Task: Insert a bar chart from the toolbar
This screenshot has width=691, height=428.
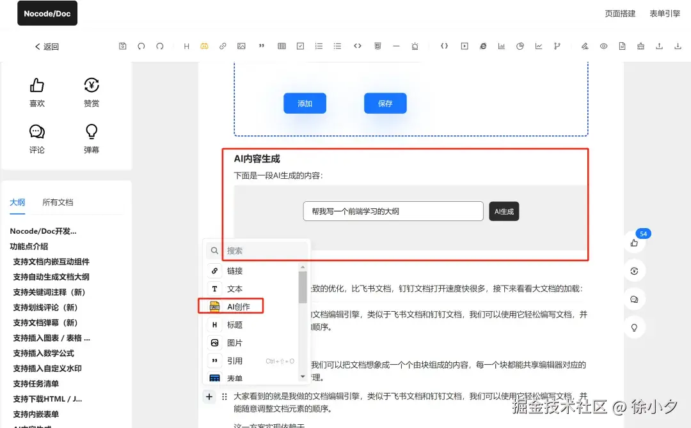Action: click(502, 46)
